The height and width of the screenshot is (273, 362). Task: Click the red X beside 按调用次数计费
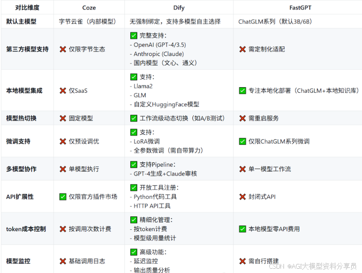[63, 229]
